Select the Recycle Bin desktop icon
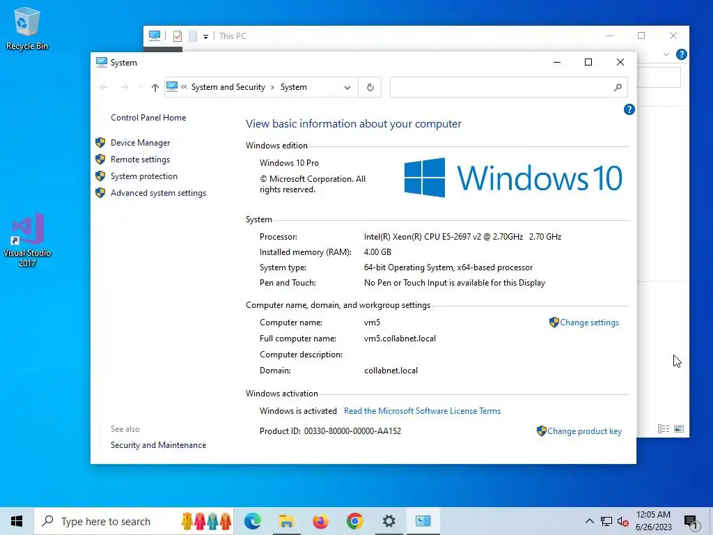713x535 pixels. [x=27, y=29]
